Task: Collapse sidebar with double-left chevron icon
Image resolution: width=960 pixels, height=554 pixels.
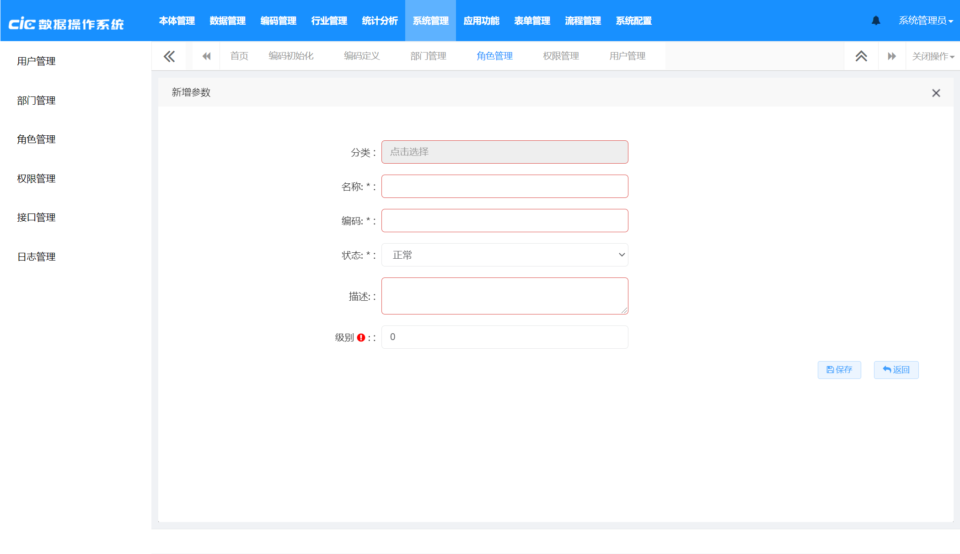Action: coord(169,56)
